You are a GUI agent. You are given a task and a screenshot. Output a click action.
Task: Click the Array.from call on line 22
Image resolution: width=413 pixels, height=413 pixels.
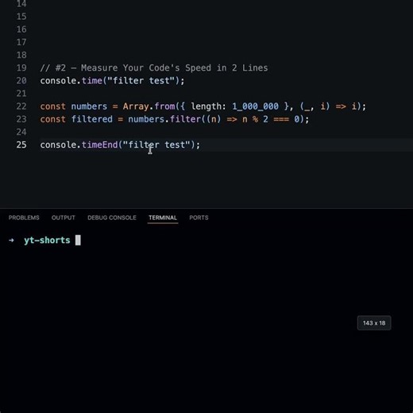click(x=149, y=106)
